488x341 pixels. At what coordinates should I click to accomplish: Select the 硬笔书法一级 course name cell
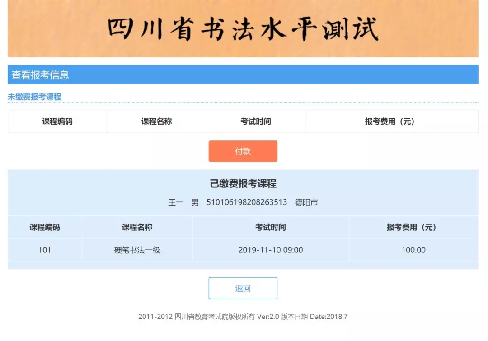137,250
